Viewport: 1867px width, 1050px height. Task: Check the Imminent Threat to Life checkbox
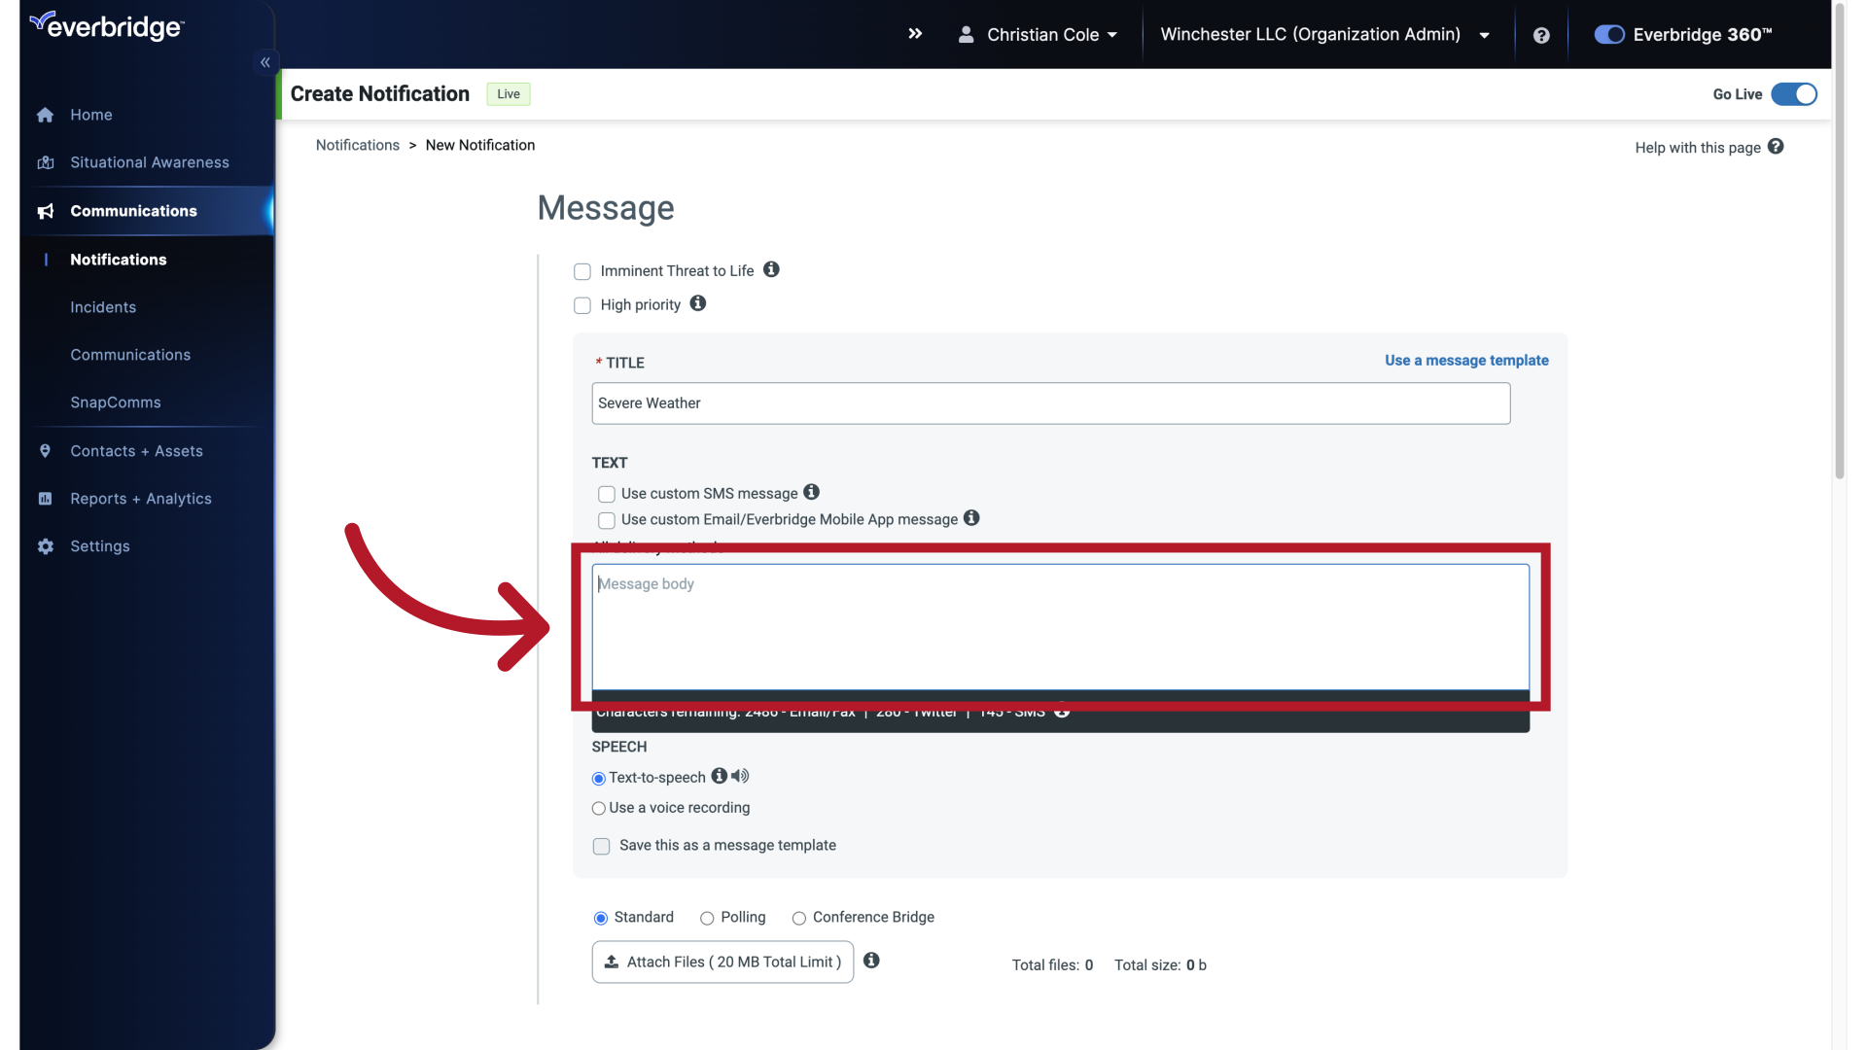click(581, 271)
